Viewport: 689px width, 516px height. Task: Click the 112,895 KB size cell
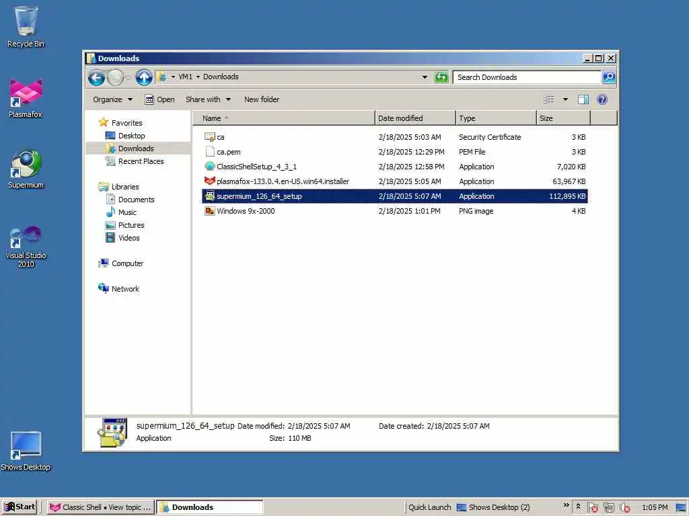(567, 196)
